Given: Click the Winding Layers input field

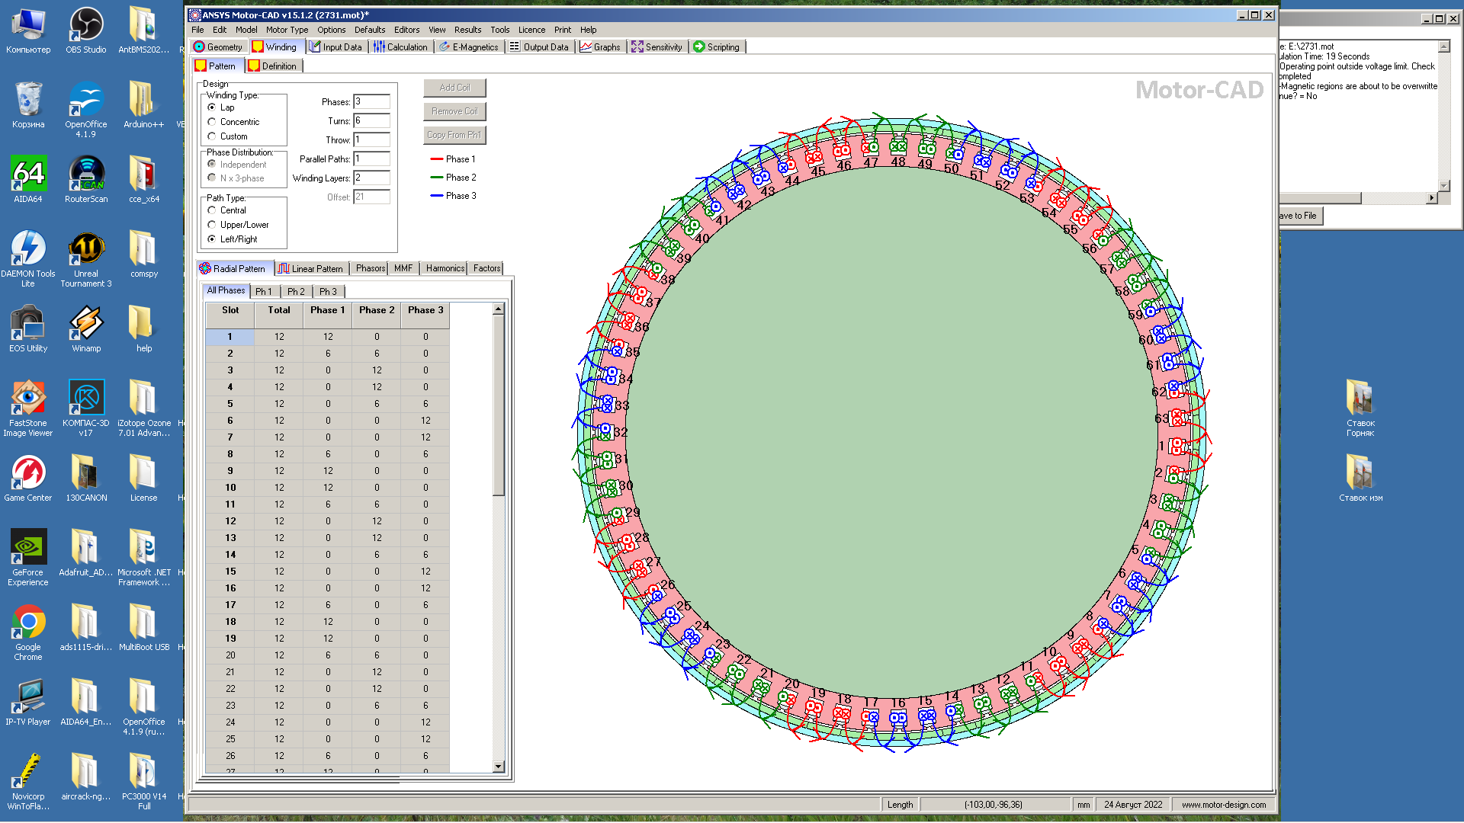Looking at the screenshot, I should 371,178.
